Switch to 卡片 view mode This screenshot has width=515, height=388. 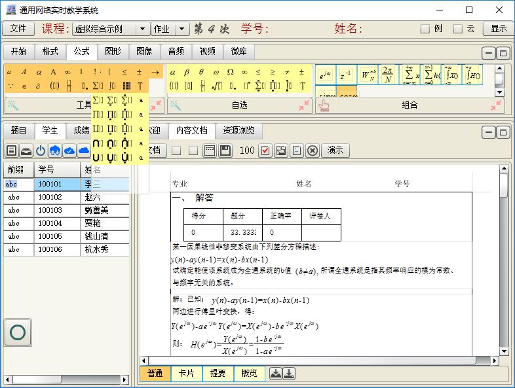186,373
